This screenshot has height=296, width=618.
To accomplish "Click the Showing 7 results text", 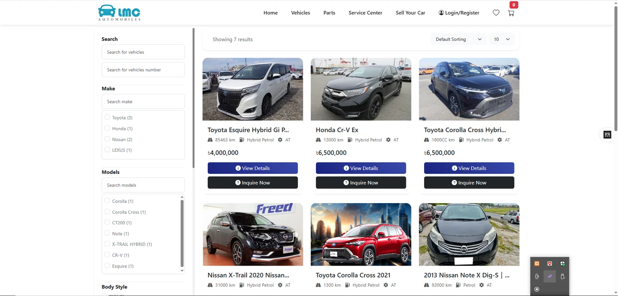I will pos(233,39).
